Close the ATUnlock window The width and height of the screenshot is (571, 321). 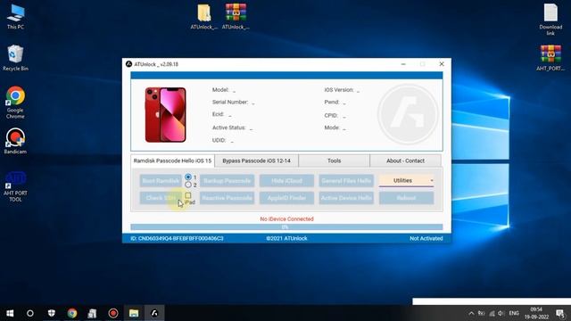[442, 64]
